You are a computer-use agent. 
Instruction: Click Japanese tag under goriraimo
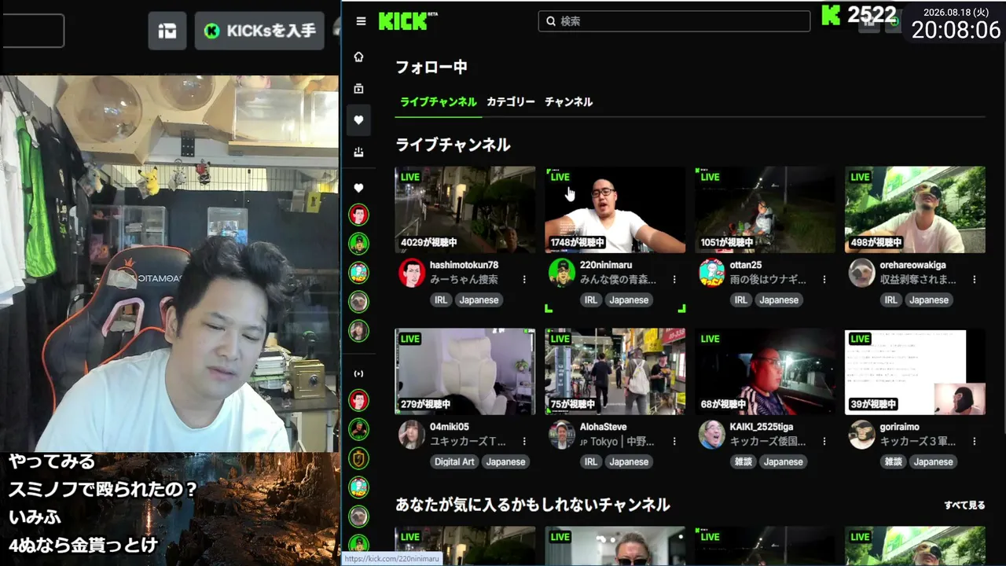pyautogui.click(x=934, y=462)
